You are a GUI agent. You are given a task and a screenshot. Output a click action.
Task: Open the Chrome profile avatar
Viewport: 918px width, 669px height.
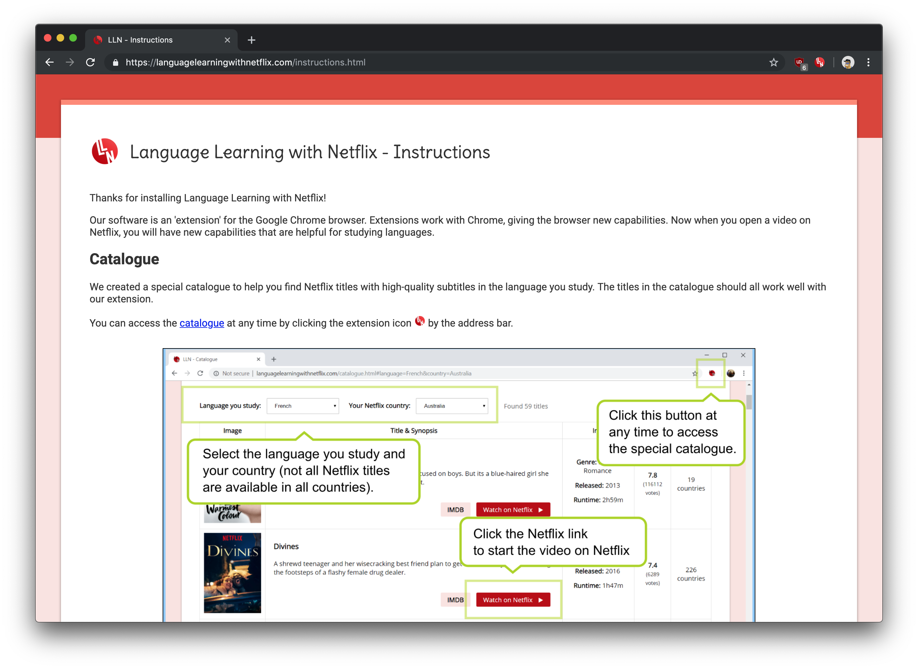pyautogui.click(x=847, y=62)
